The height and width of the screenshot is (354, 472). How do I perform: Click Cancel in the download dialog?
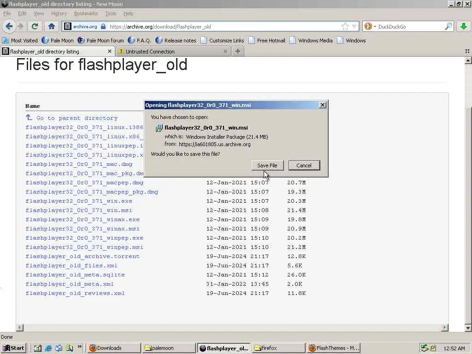click(304, 165)
